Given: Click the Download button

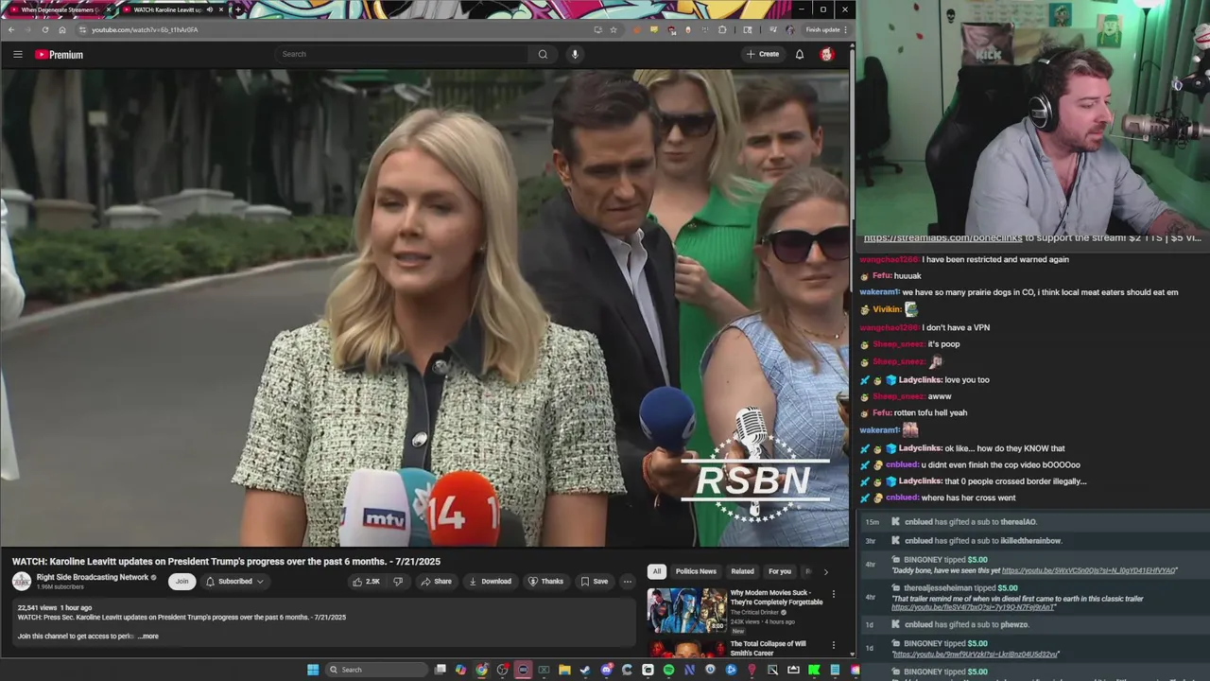Looking at the screenshot, I should [490, 582].
